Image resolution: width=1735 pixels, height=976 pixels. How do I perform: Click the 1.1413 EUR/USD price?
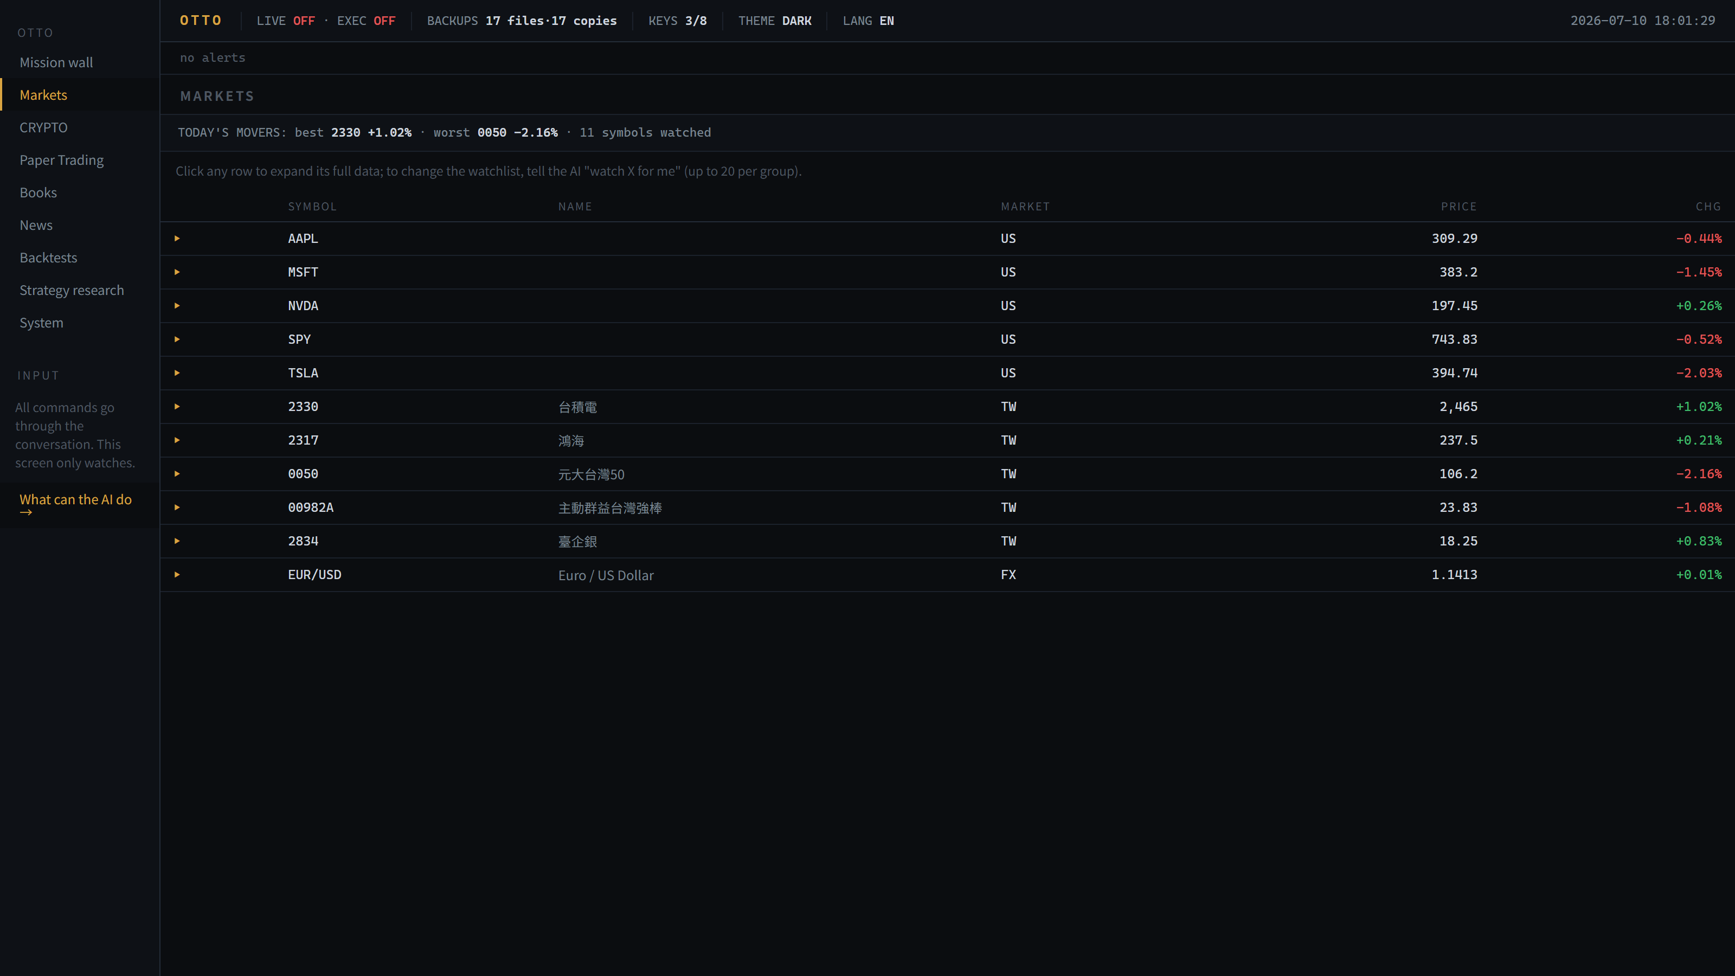pos(1455,575)
